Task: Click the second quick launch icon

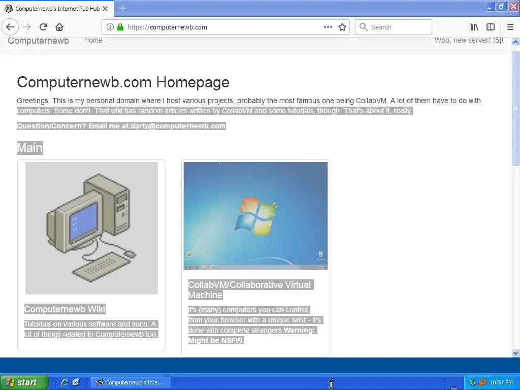Action: 76,382
